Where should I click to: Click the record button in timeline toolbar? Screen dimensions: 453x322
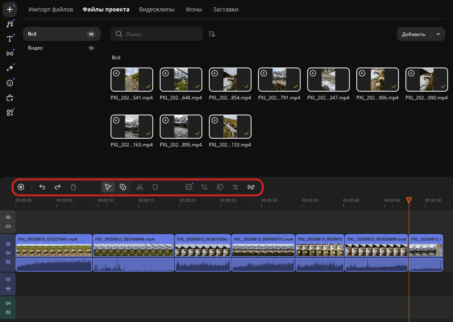[x=21, y=187]
